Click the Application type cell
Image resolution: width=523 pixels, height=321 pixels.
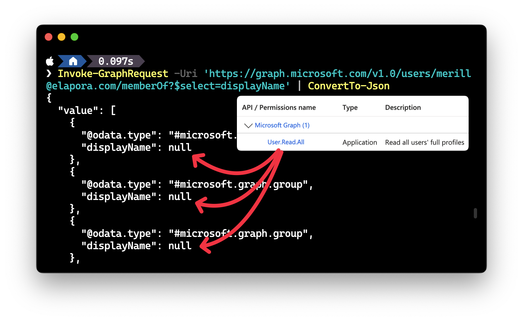pyautogui.click(x=360, y=142)
